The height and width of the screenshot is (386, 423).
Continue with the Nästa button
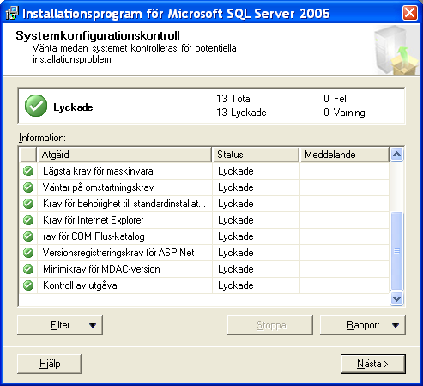(x=373, y=364)
